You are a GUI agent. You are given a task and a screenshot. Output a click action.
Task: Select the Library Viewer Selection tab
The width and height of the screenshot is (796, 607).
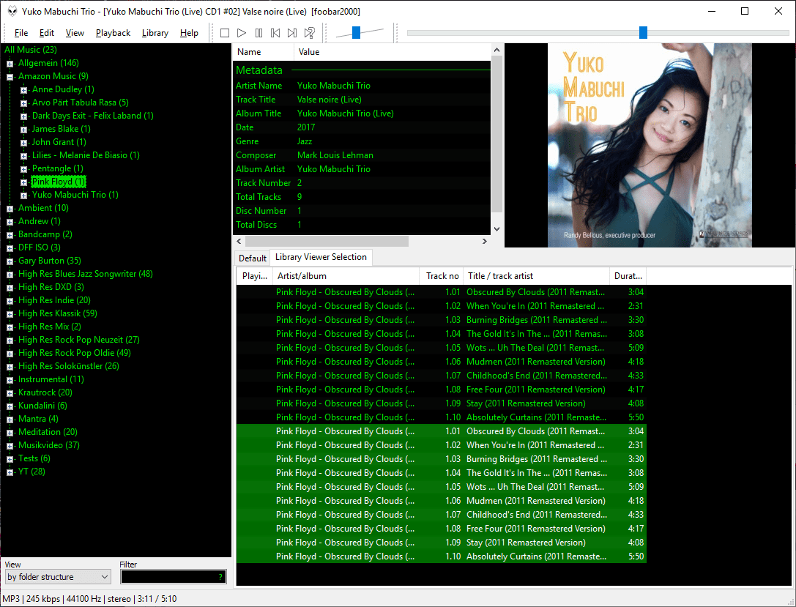pyautogui.click(x=321, y=257)
